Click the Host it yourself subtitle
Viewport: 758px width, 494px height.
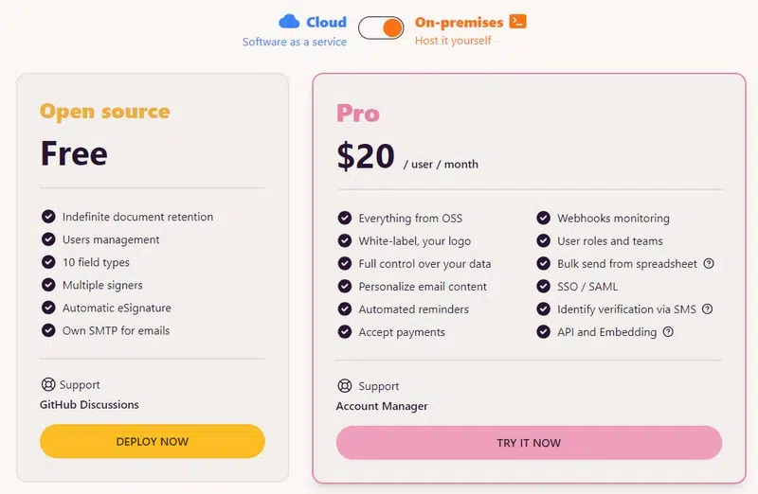453,42
